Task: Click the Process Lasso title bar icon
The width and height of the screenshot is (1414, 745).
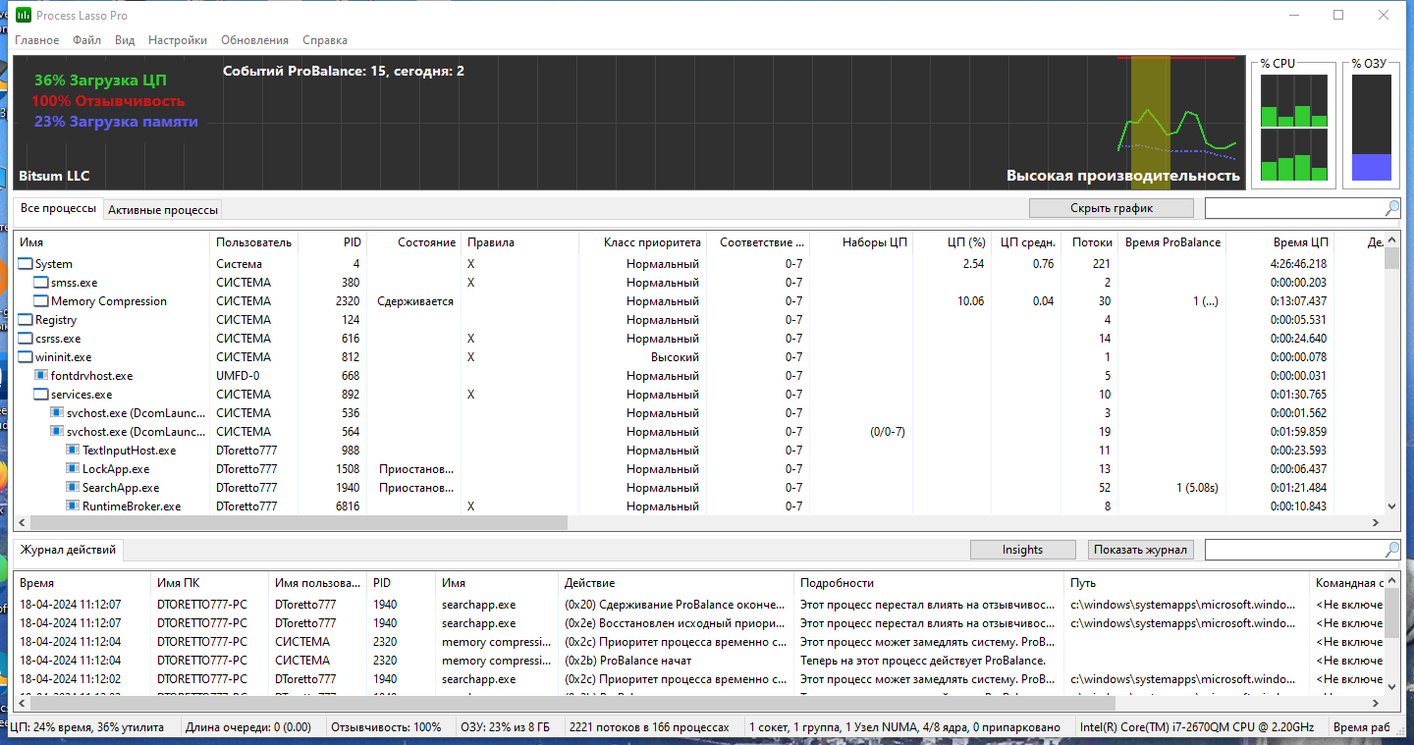Action: (24, 16)
